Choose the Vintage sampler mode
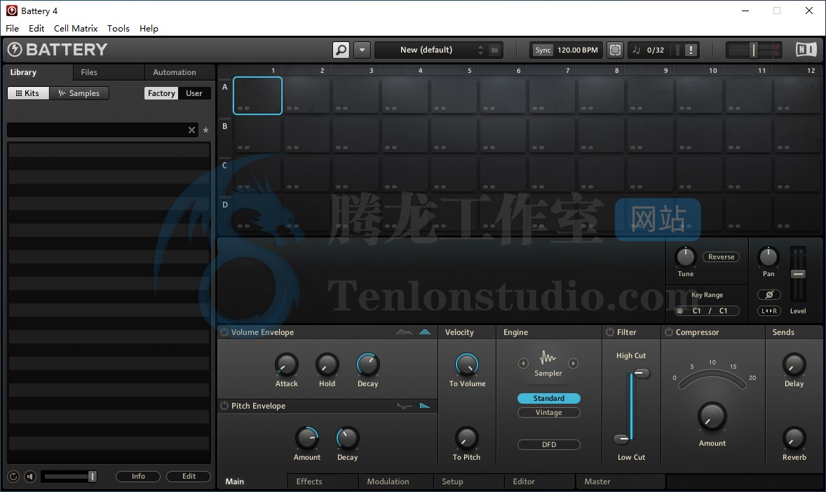 click(549, 413)
